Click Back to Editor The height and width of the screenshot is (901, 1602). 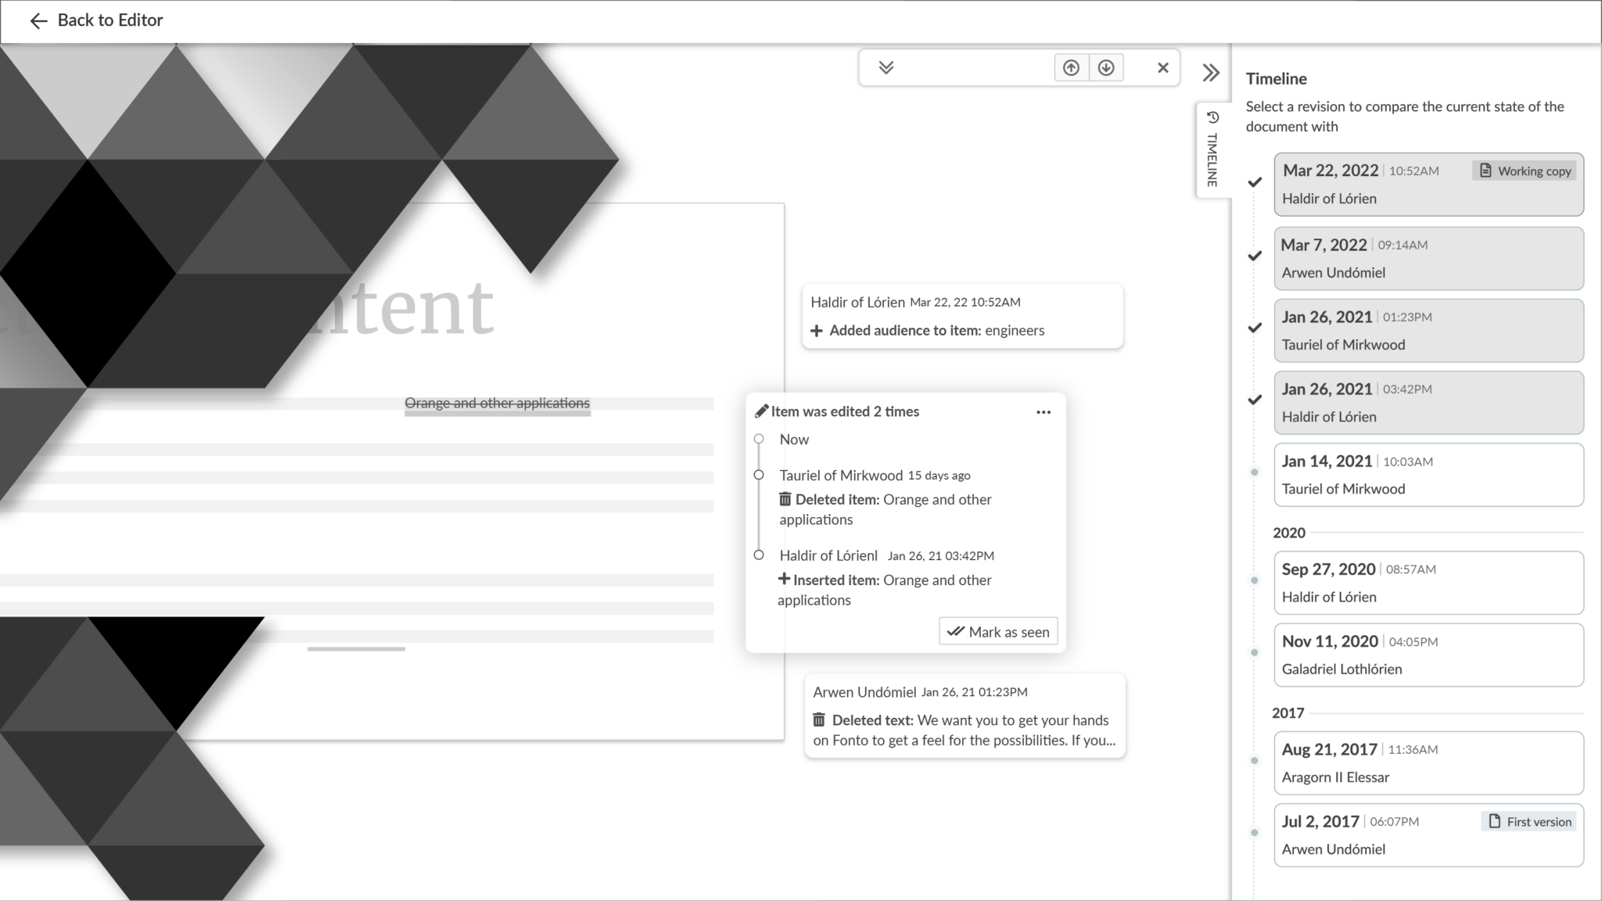pos(110,20)
